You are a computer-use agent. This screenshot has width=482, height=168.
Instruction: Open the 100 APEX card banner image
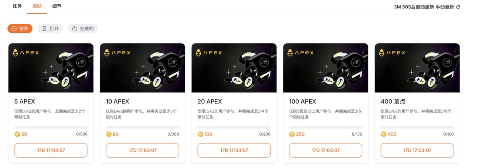point(326,68)
